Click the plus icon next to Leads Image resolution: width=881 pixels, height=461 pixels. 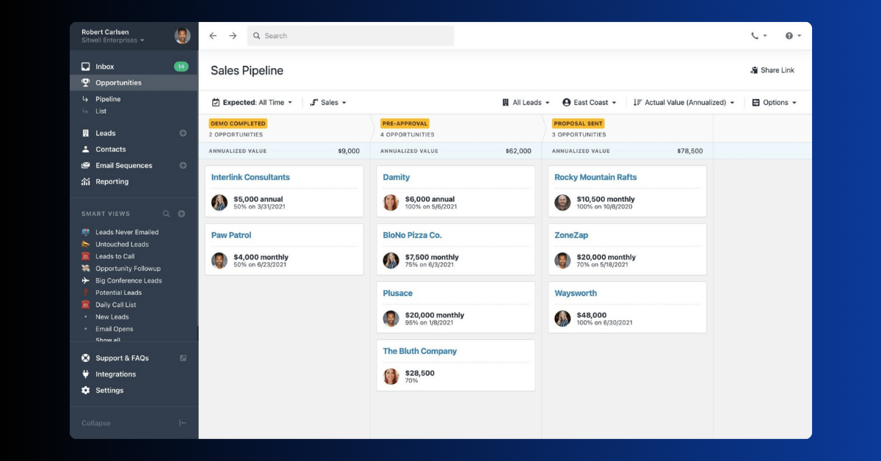183,134
